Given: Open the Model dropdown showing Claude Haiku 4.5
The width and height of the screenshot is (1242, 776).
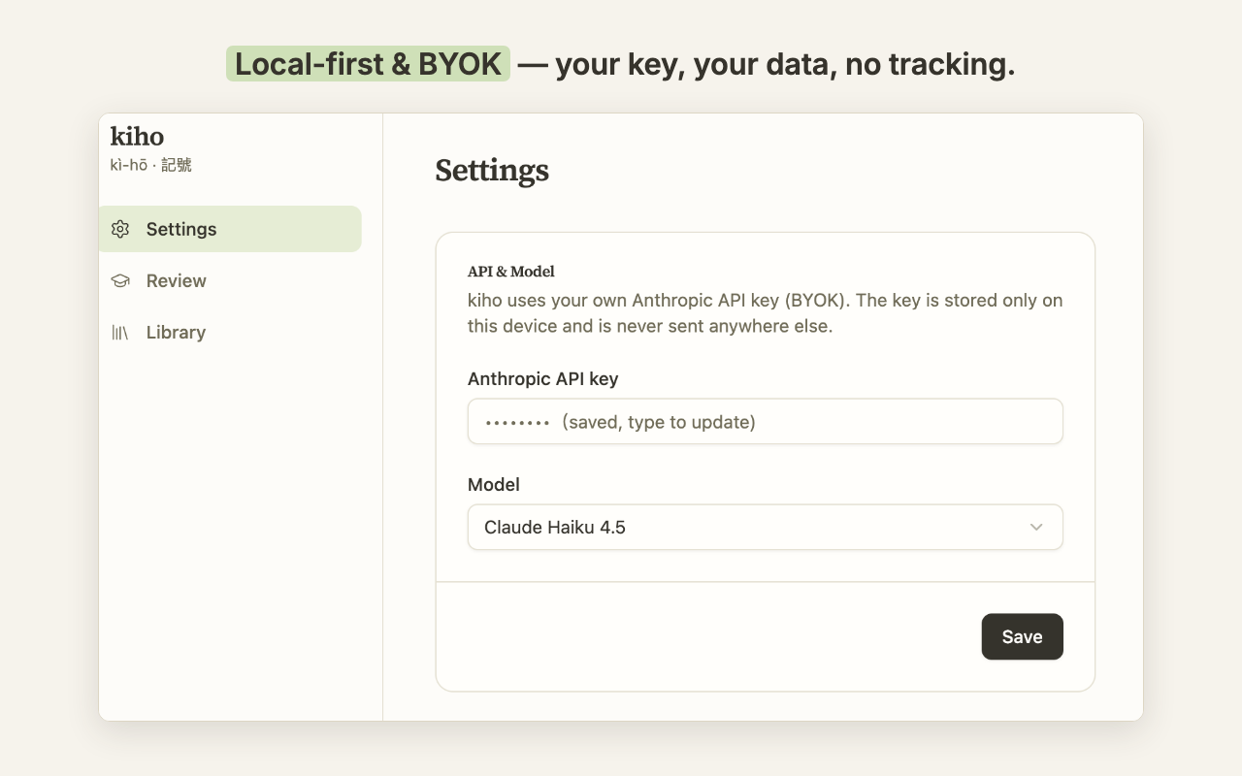Looking at the screenshot, I should point(766,527).
